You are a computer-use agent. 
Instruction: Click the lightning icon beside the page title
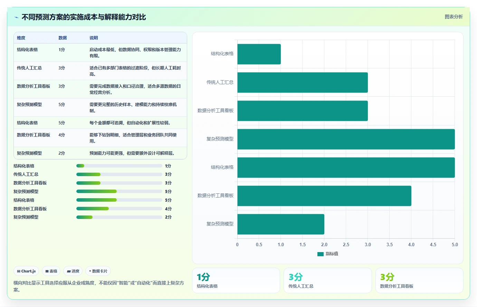point(16,17)
